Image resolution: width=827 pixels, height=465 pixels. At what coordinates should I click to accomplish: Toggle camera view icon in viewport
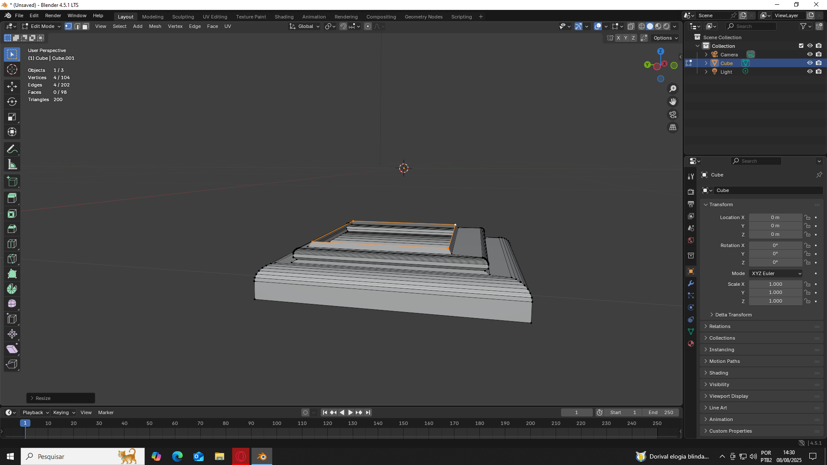point(673,115)
